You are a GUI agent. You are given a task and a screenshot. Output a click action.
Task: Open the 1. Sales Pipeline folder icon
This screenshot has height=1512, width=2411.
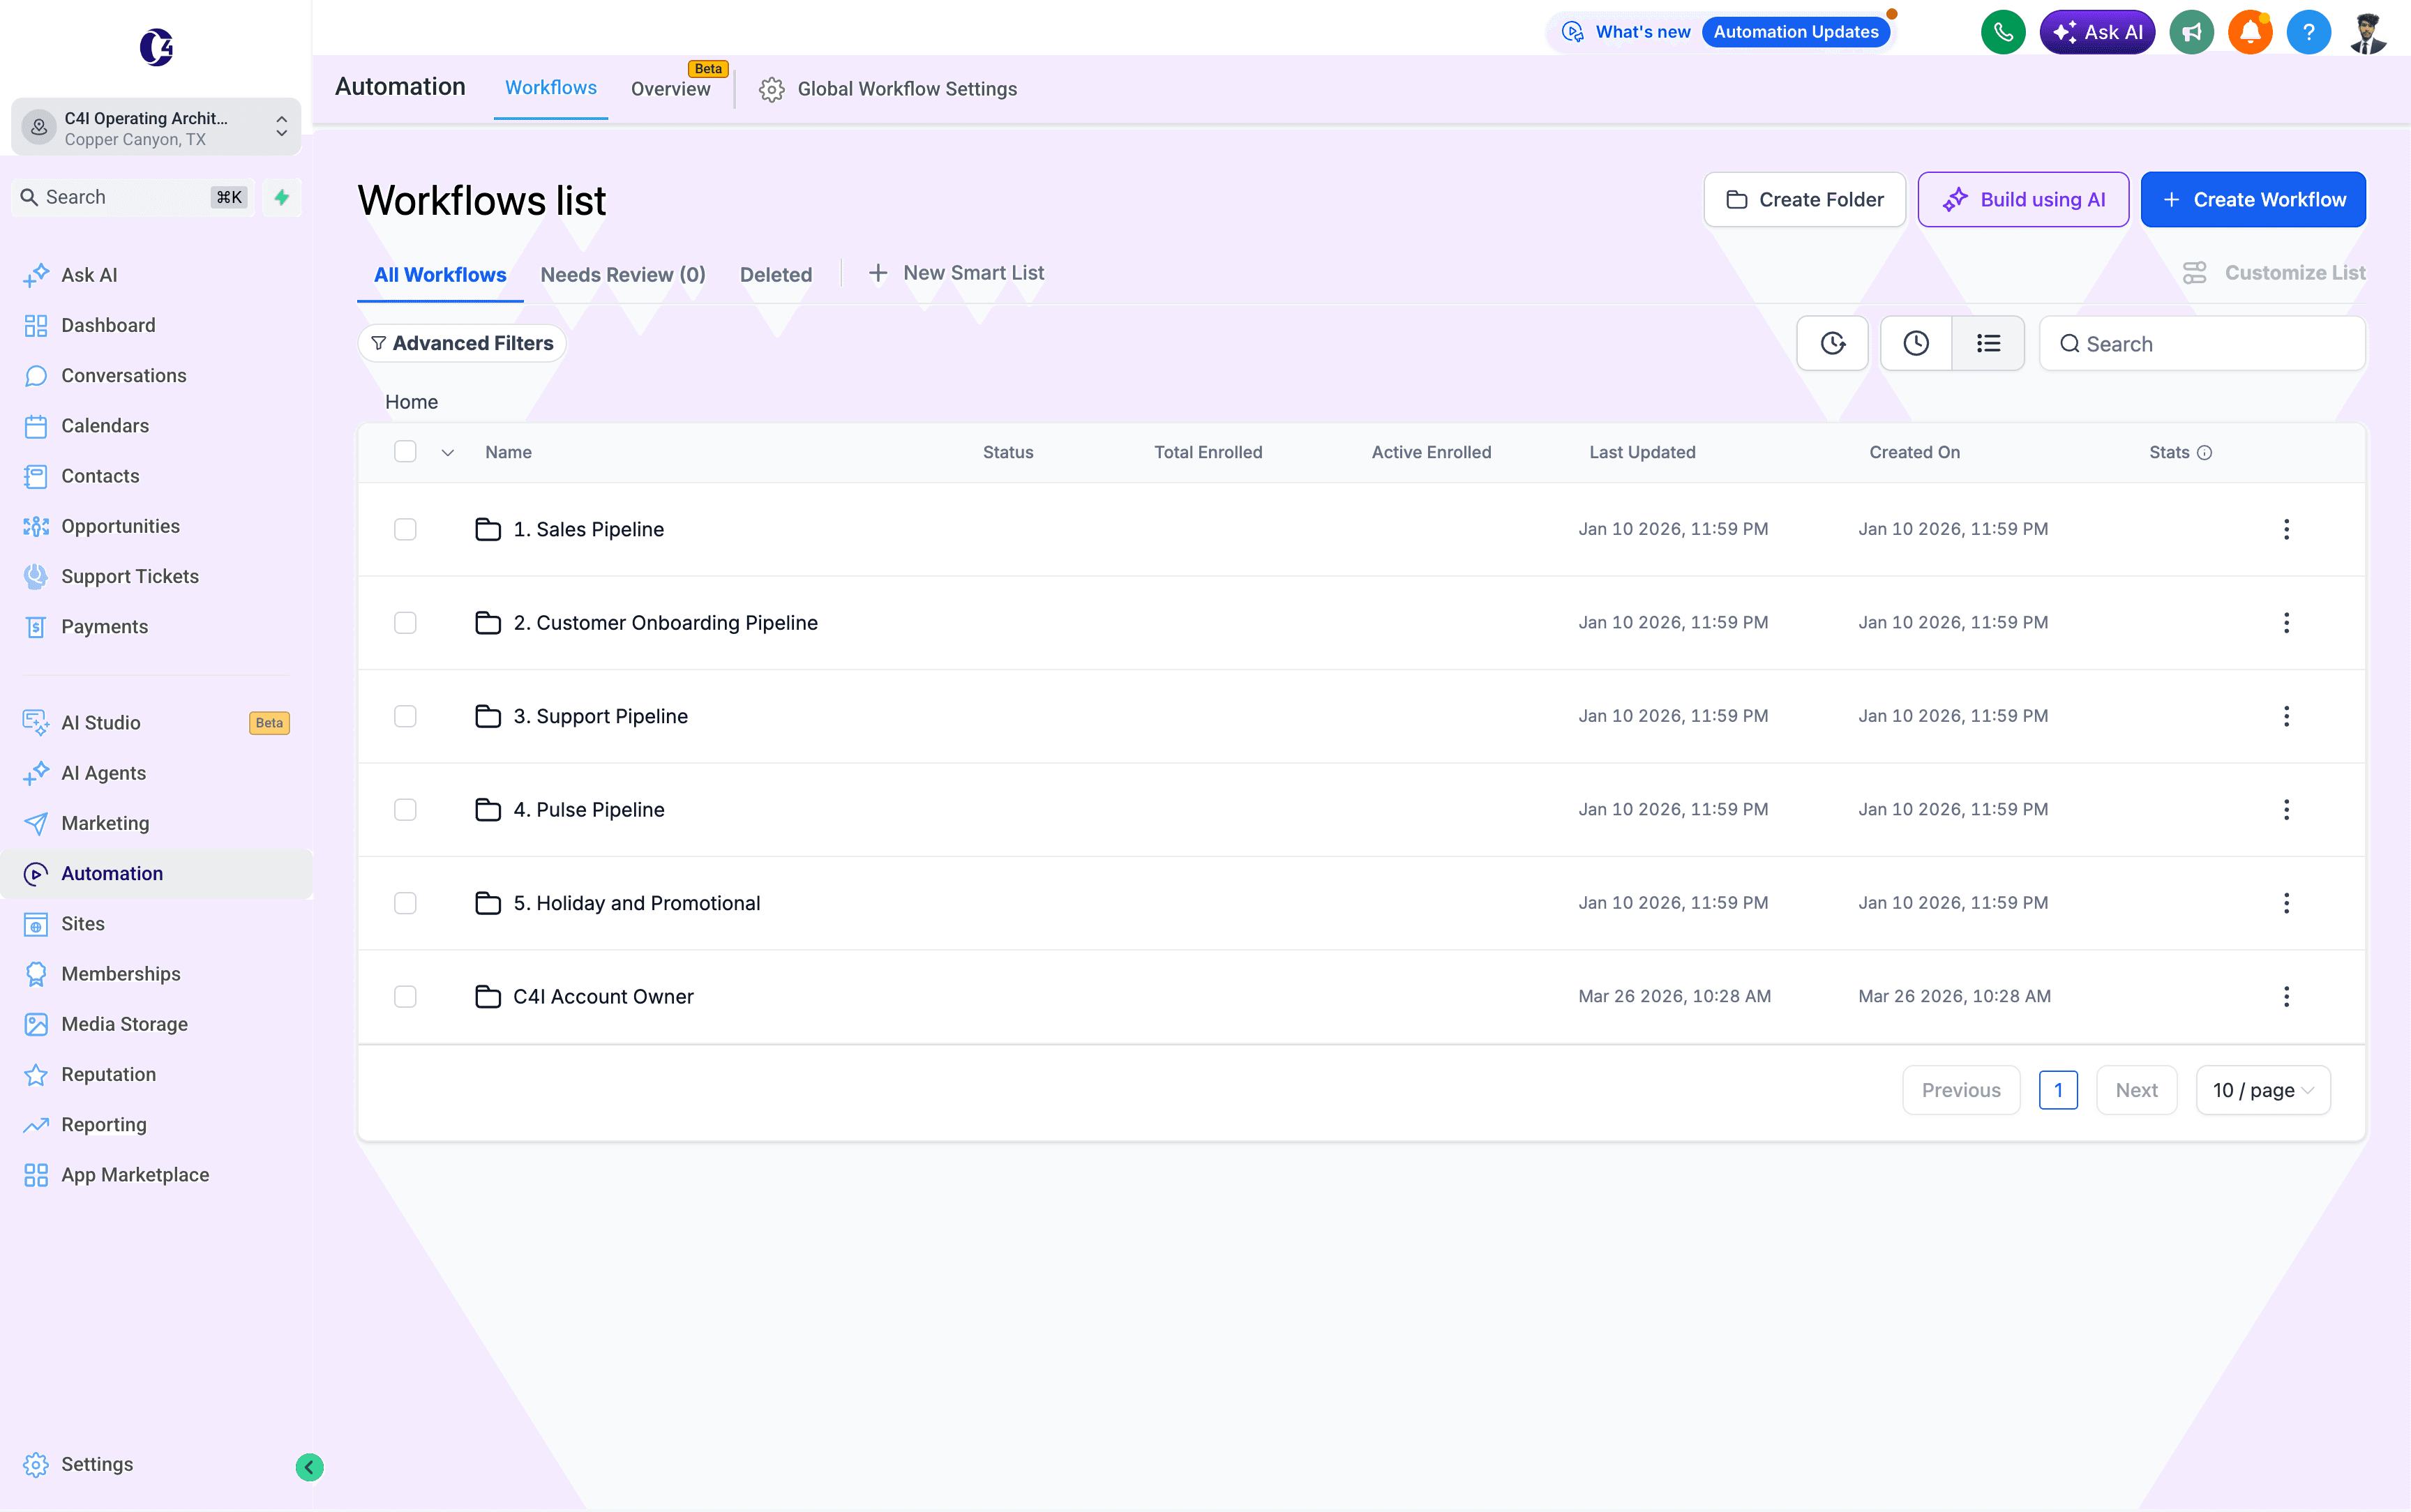click(487, 529)
